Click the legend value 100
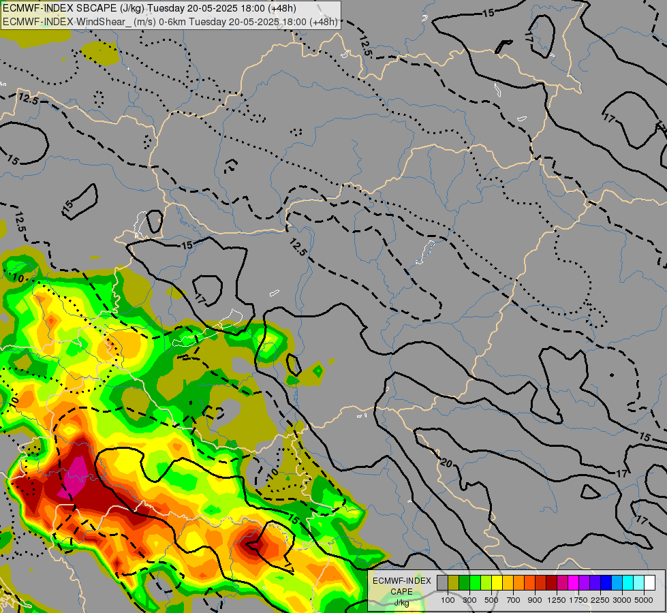667x613 pixels. [x=448, y=600]
